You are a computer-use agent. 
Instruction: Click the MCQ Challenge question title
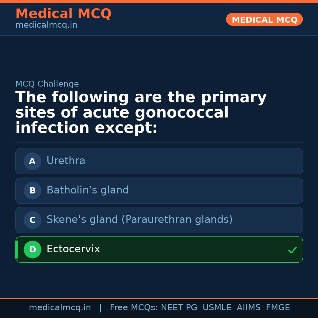pos(141,112)
